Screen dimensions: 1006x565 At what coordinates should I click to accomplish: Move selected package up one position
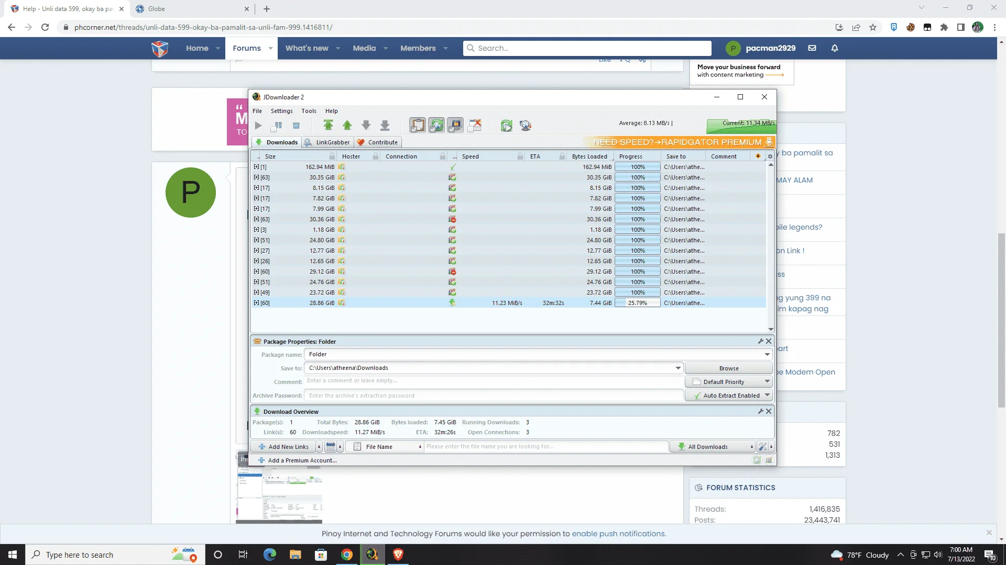347,126
